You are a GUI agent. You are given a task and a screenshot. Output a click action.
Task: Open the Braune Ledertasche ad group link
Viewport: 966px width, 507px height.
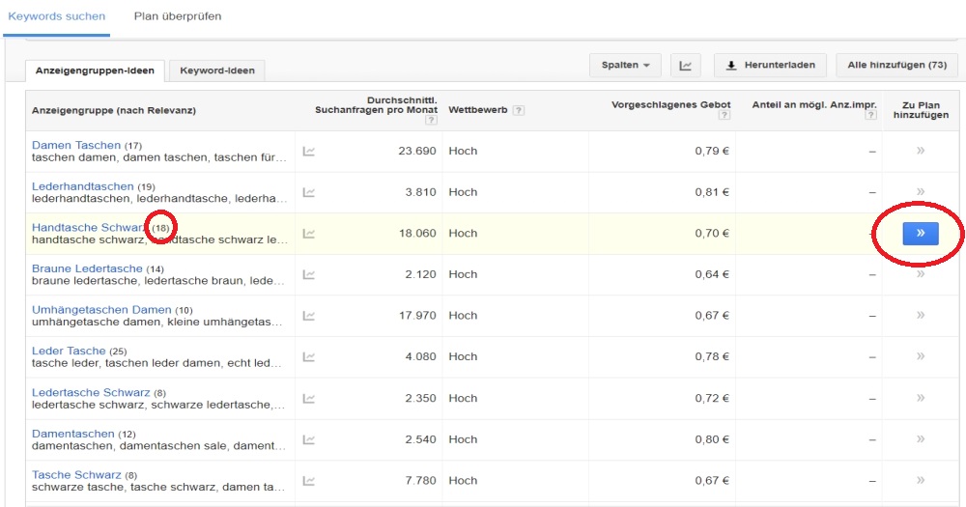click(x=87, y=268)
